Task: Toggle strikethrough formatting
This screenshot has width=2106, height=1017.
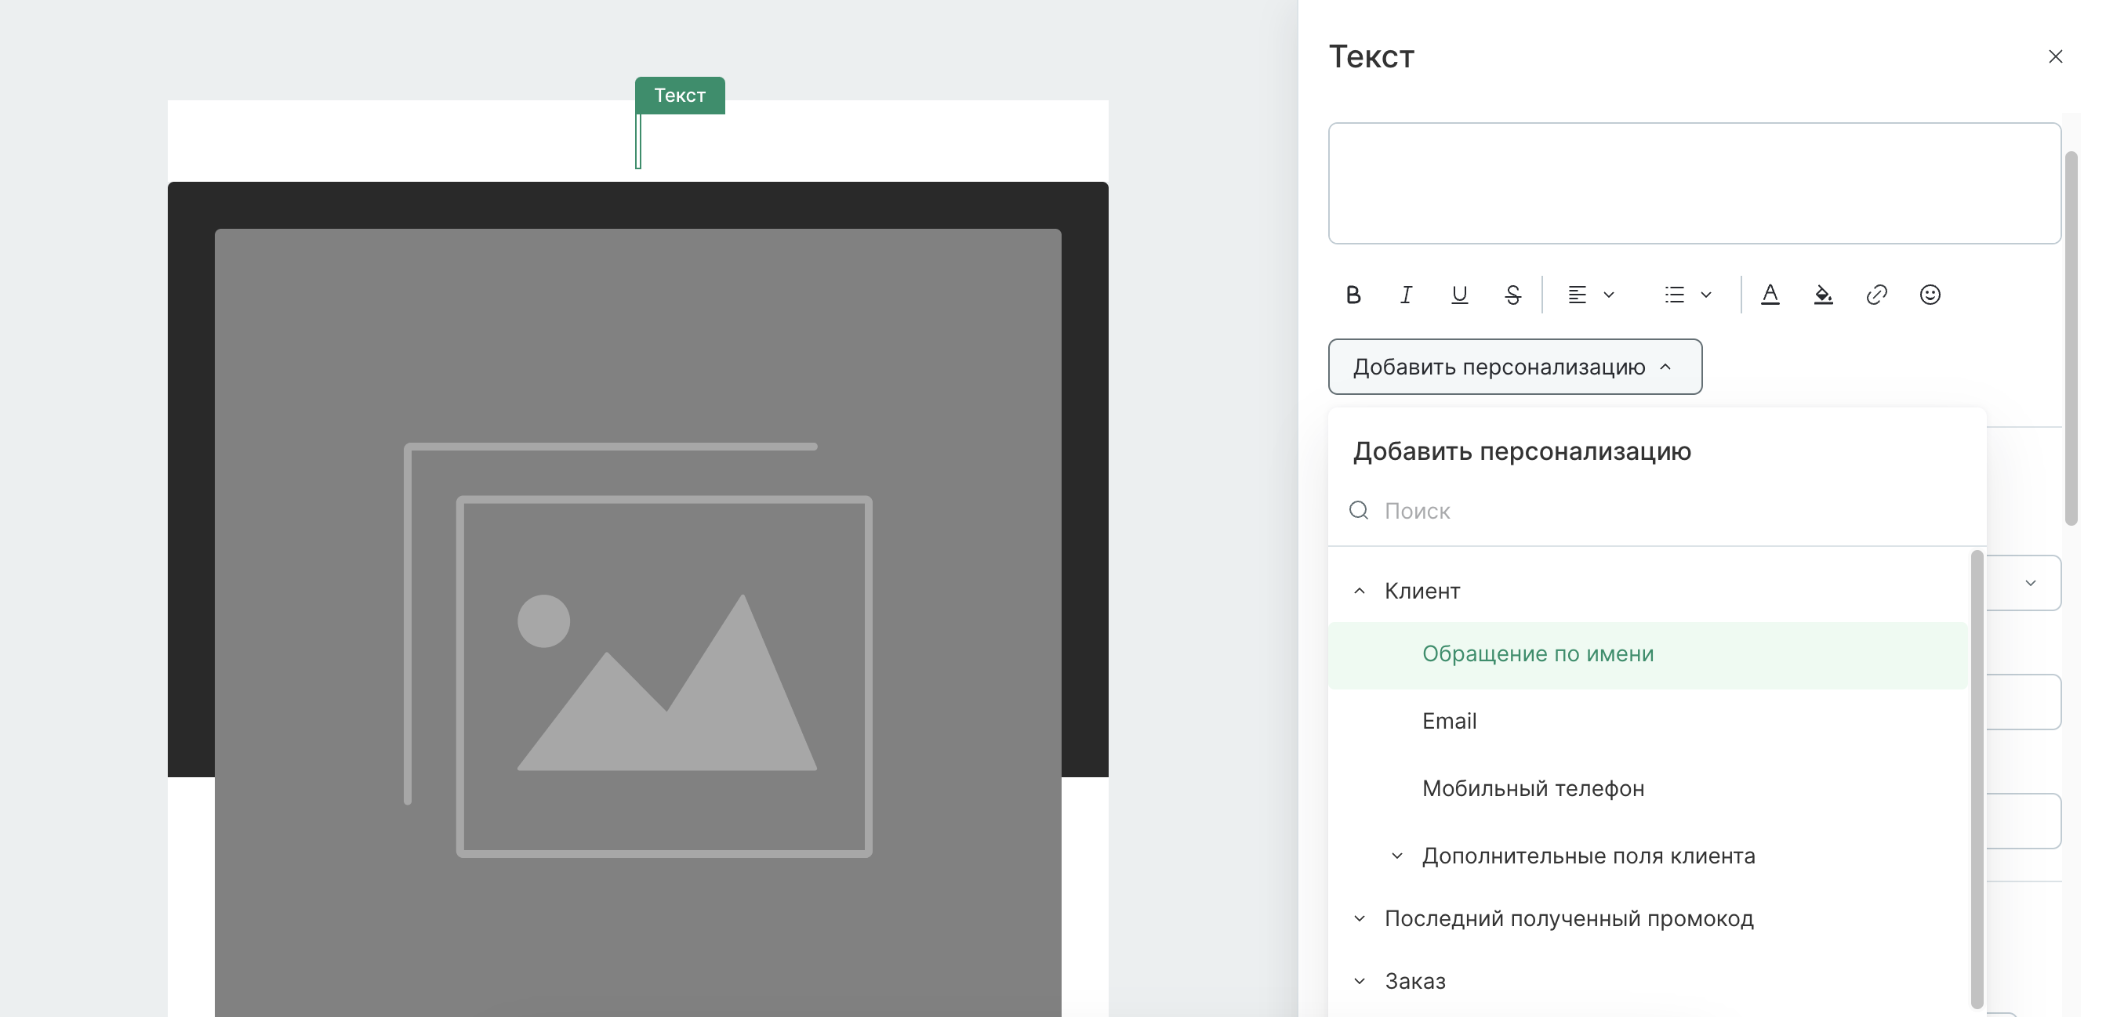Action: 1512,295
